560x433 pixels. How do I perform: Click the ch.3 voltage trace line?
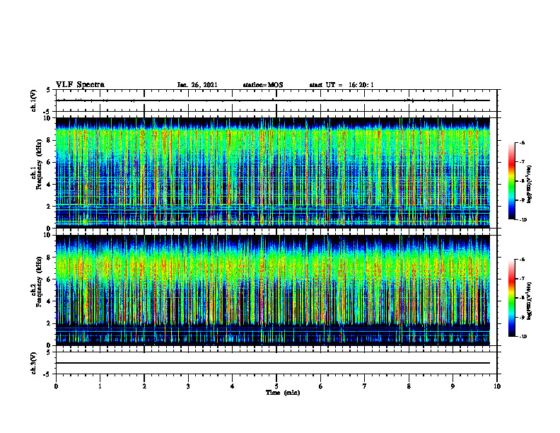click(273, 363)
